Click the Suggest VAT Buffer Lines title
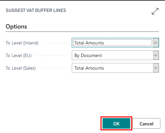The height and width of the screenshot is (133, 165). (36, 10)
